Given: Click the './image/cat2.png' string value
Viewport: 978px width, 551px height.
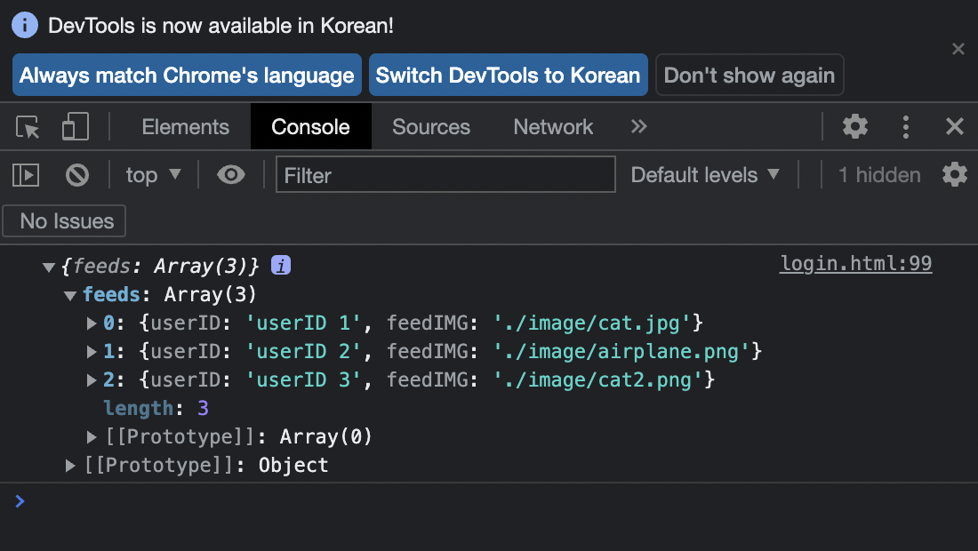Looking at the screenshot, I should (x=598, y=380).
